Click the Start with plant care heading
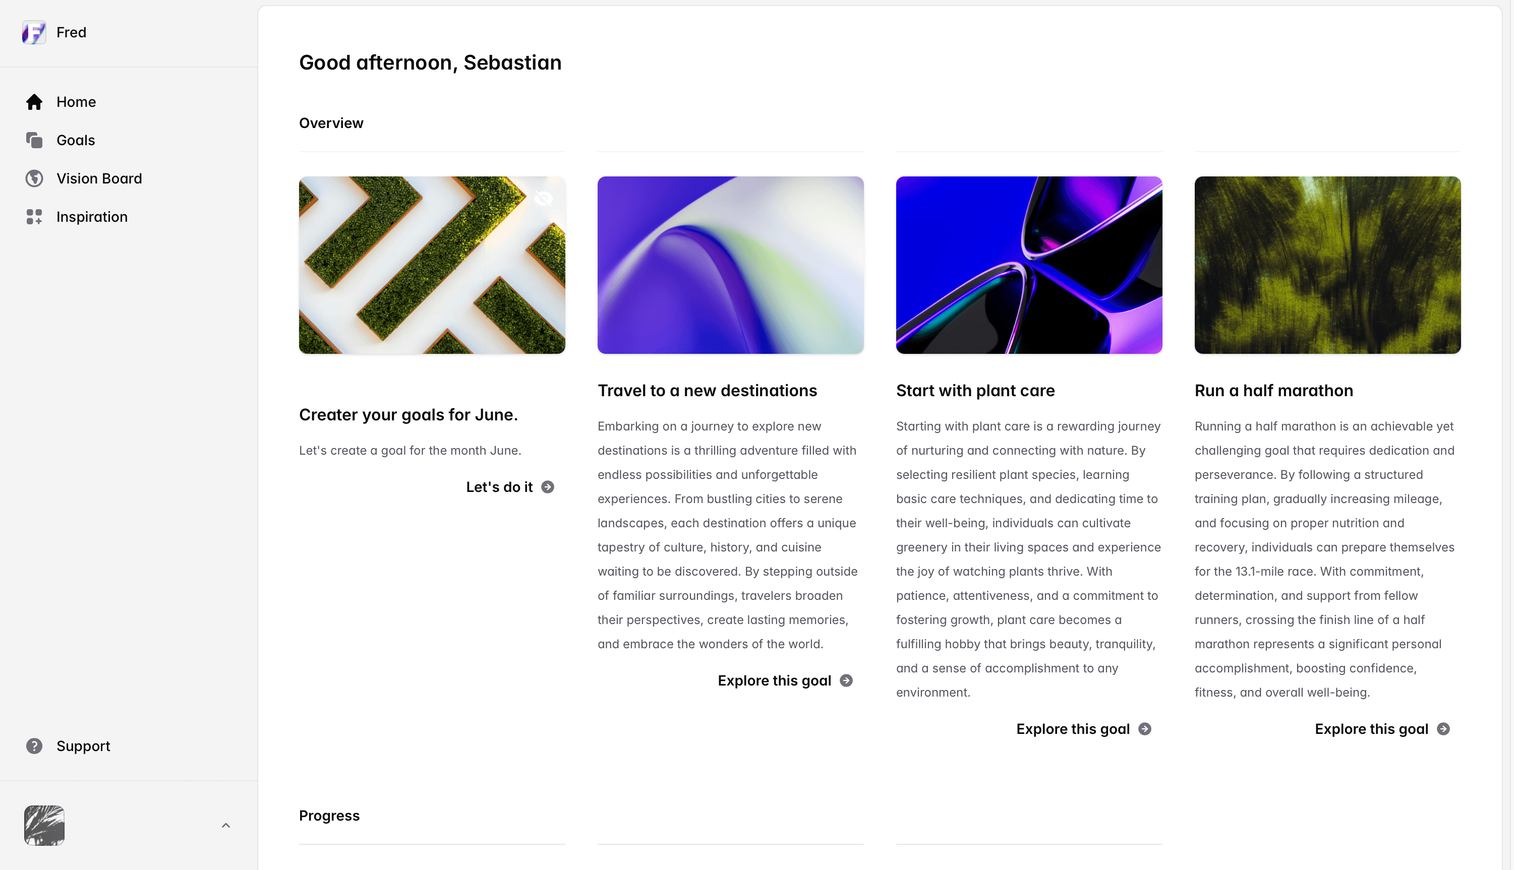Screen dimensions: 1514x870 click(x=975, y=390)
